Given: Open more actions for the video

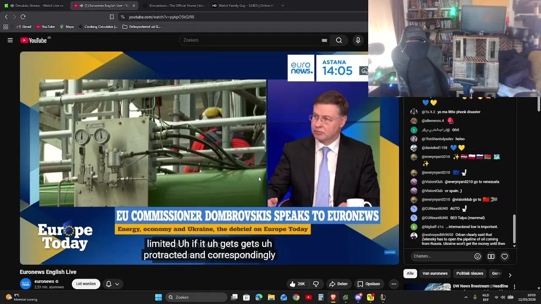Looking at the screenshot, I should coord(394,284).
